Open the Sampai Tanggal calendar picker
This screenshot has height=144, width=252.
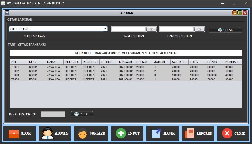(x=199, y=29)
